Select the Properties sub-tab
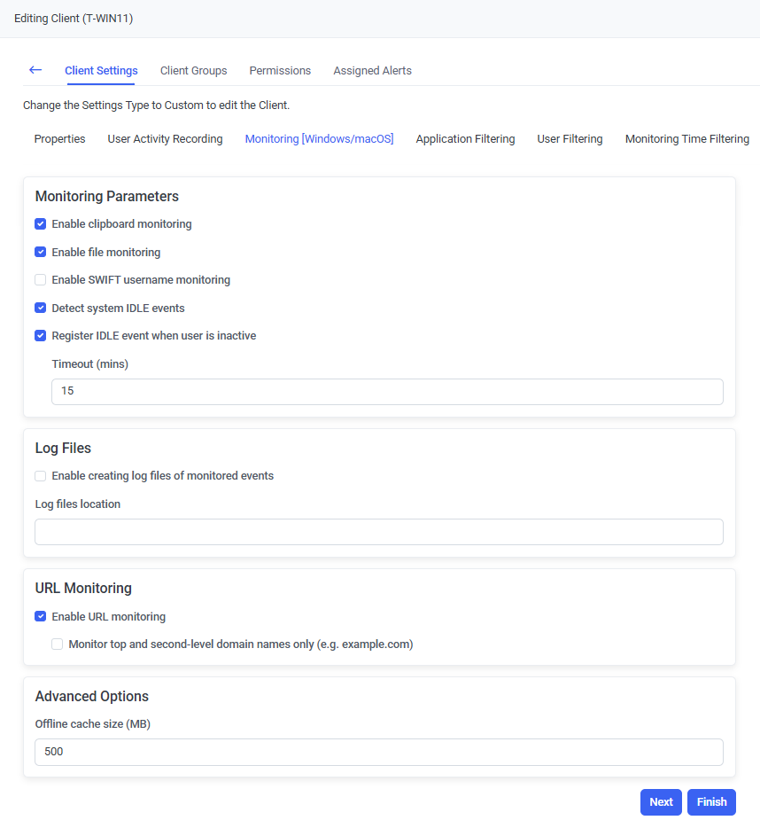This screenshot has width=760, height=828. pyautogui.click(x=59, y=139)
